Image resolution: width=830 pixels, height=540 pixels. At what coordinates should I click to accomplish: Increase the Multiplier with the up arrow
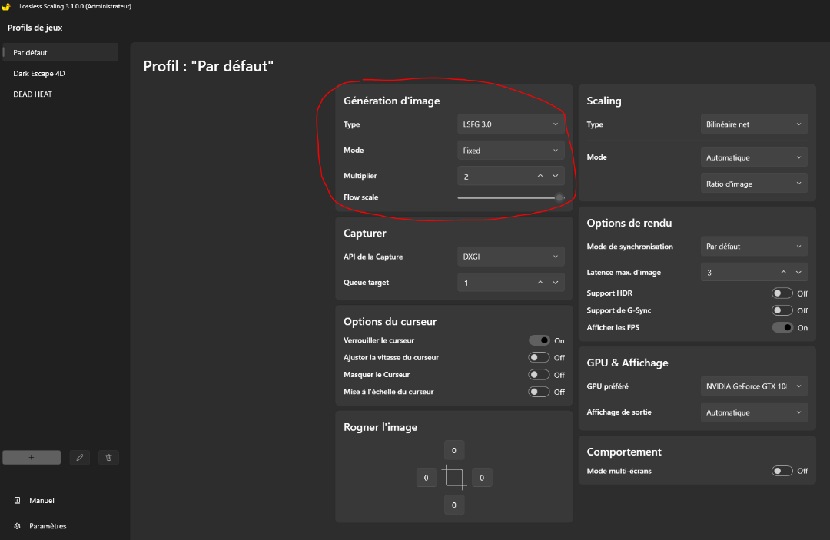pyautogui.click(x=540, y=176)
